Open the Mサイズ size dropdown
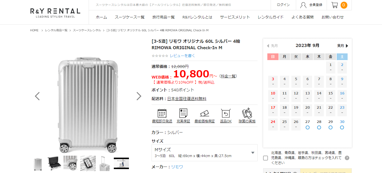The image size is (382, 173). coord(204,153)
